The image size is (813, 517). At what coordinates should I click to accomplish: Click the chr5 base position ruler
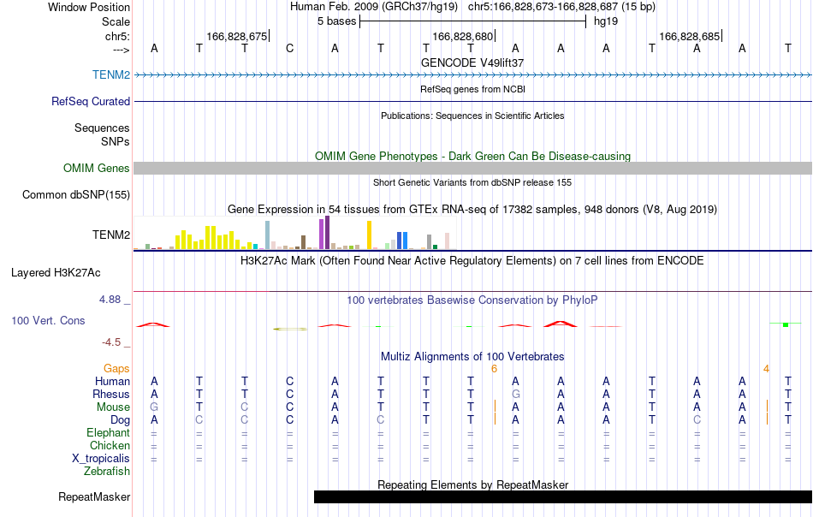(472, 36)
